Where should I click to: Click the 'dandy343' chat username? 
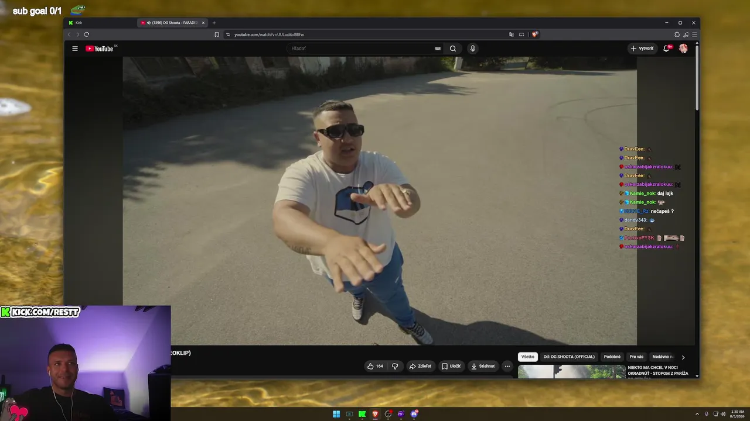tap(635, 220)
